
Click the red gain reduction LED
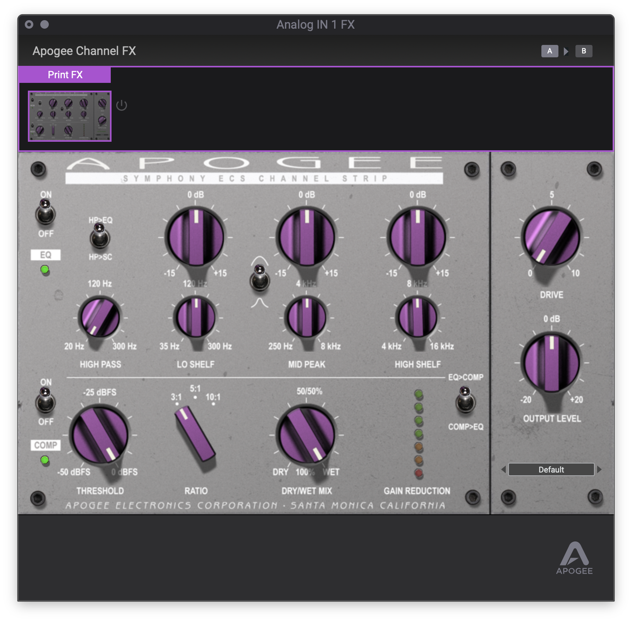[x=419, y=473]
